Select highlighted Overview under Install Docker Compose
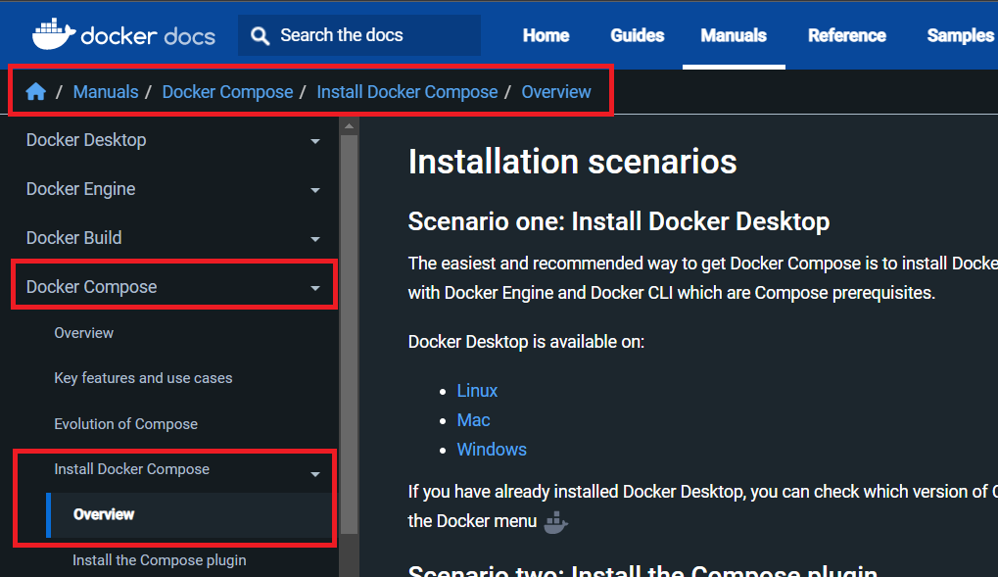This screenshot has height=577, width=998. [x=104, y=514]
